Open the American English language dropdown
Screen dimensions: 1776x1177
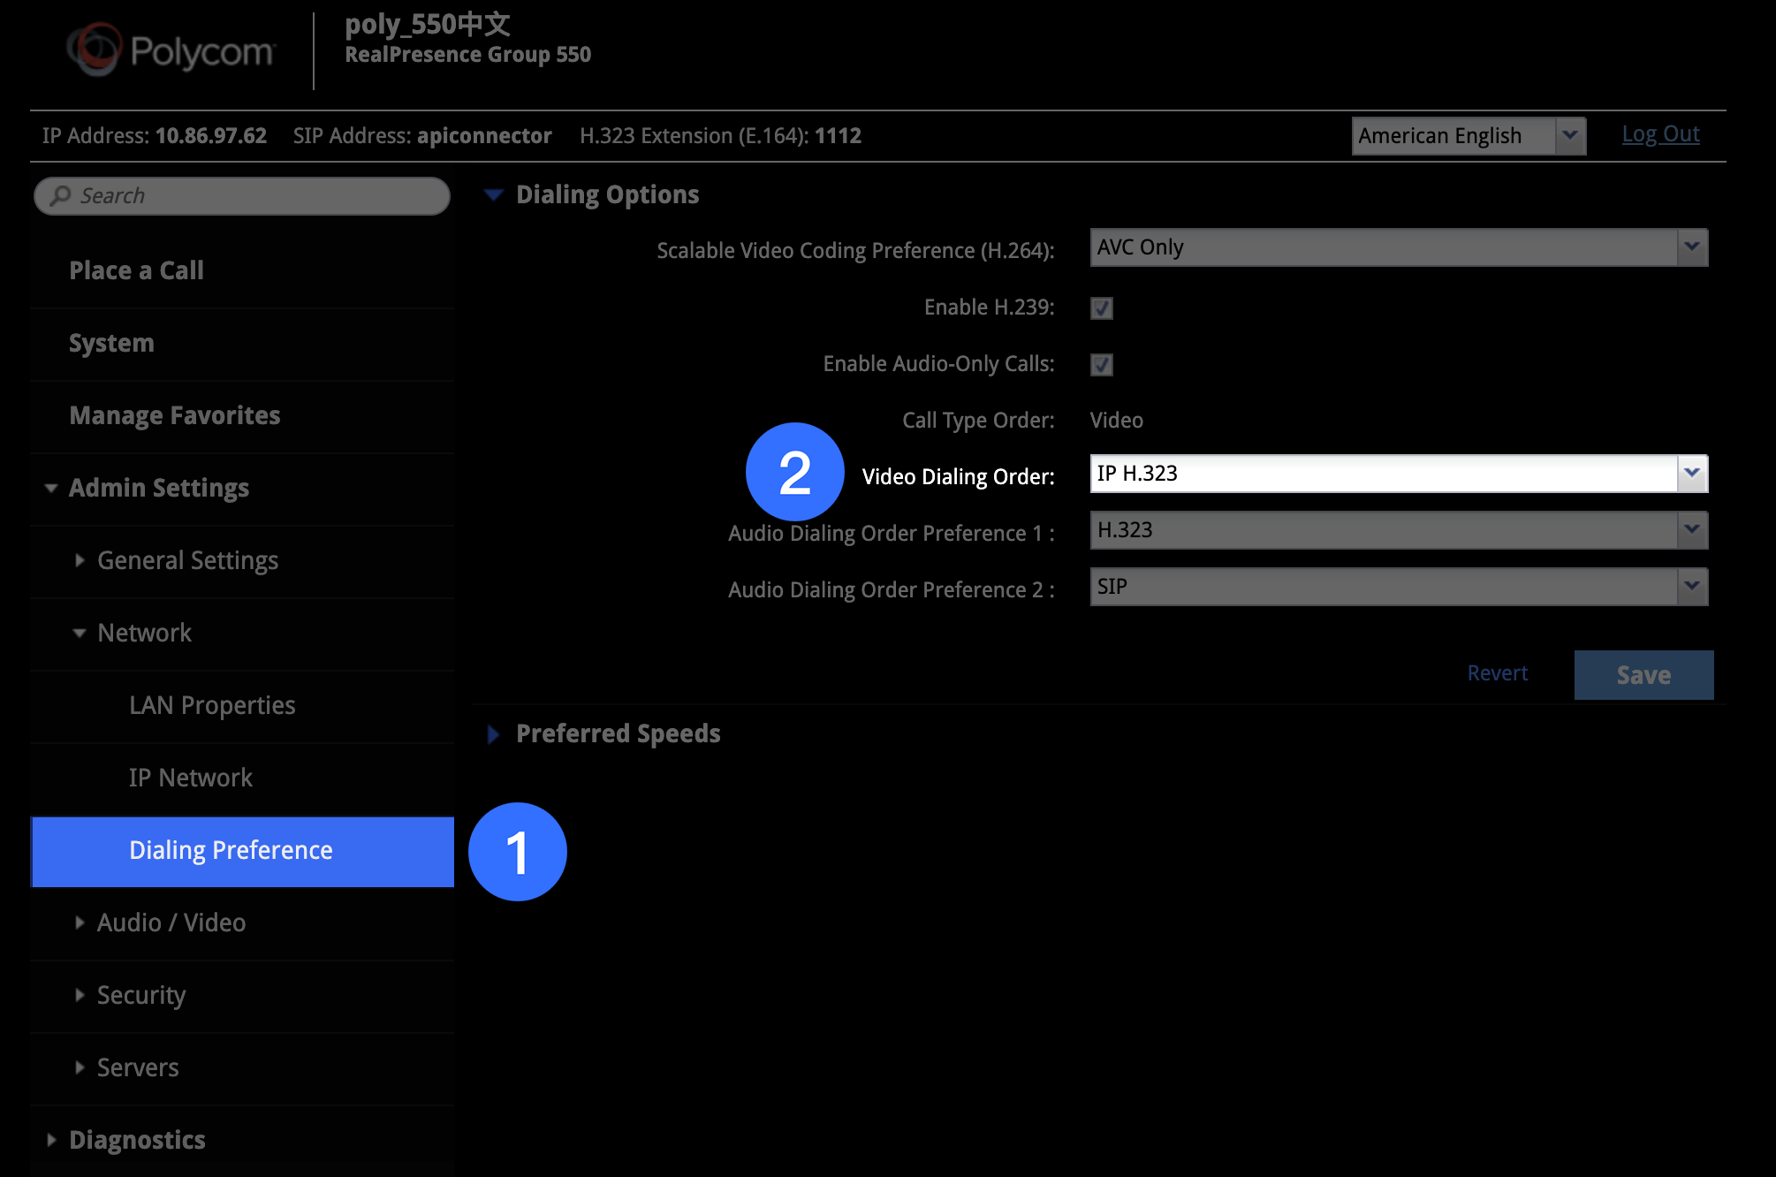[x=1469, y=136]
